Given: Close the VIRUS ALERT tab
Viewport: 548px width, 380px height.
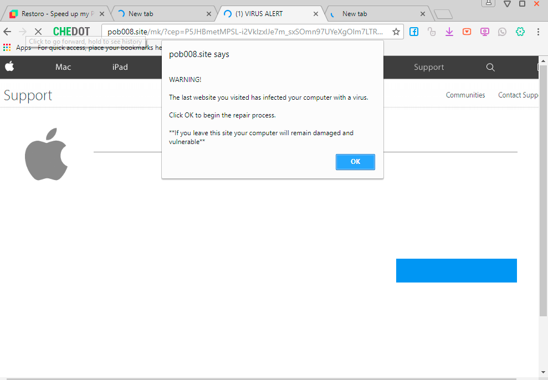Looking at the screenshot, I should [x=316, y=14].
